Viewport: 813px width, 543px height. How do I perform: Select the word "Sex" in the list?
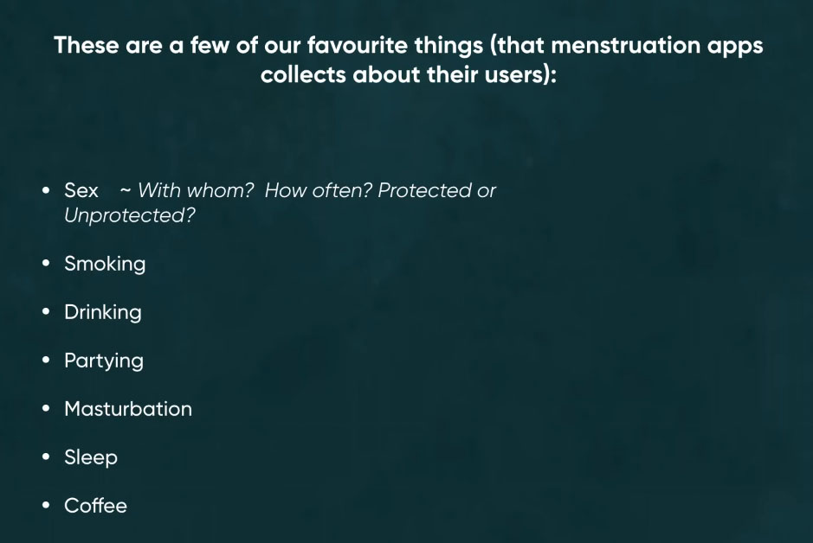(x=81, y=190)
